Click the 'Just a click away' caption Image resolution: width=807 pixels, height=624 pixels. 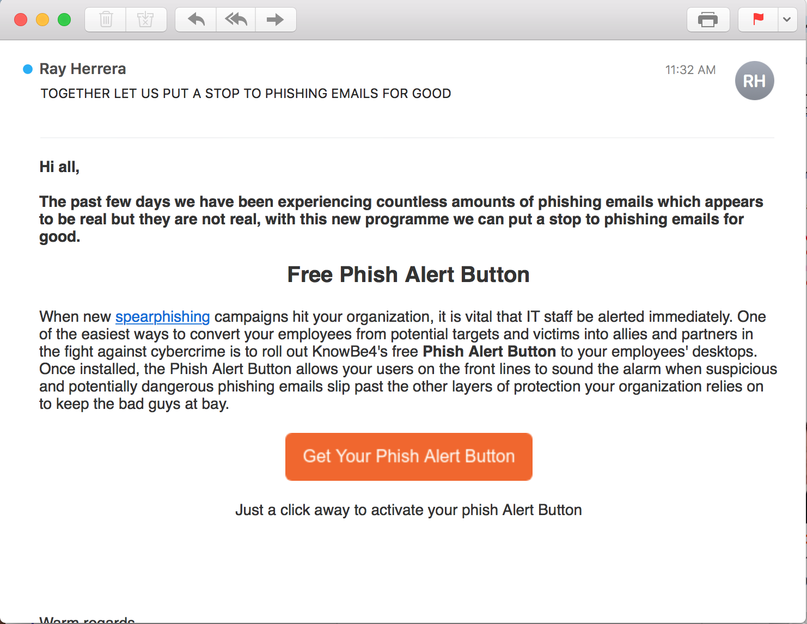(408, 510)
